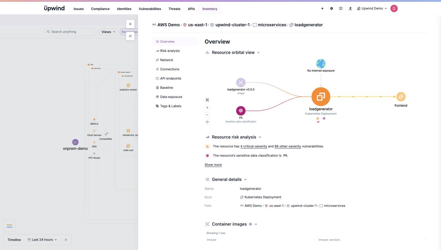Image resolution: width=441 pixels, height=250 pixels.
Task: Select the loadgenerator Kubernetes Deployment node
Action: [x=321, y=97]
